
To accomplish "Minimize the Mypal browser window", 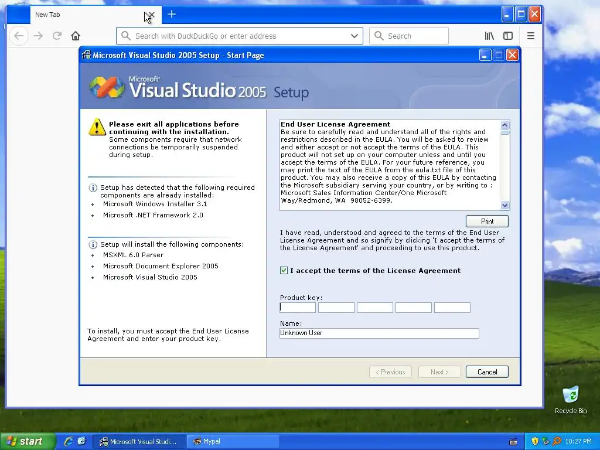I will tap(507, 15).
